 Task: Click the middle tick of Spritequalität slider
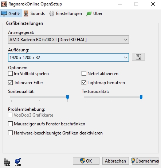tap(39, 101)
